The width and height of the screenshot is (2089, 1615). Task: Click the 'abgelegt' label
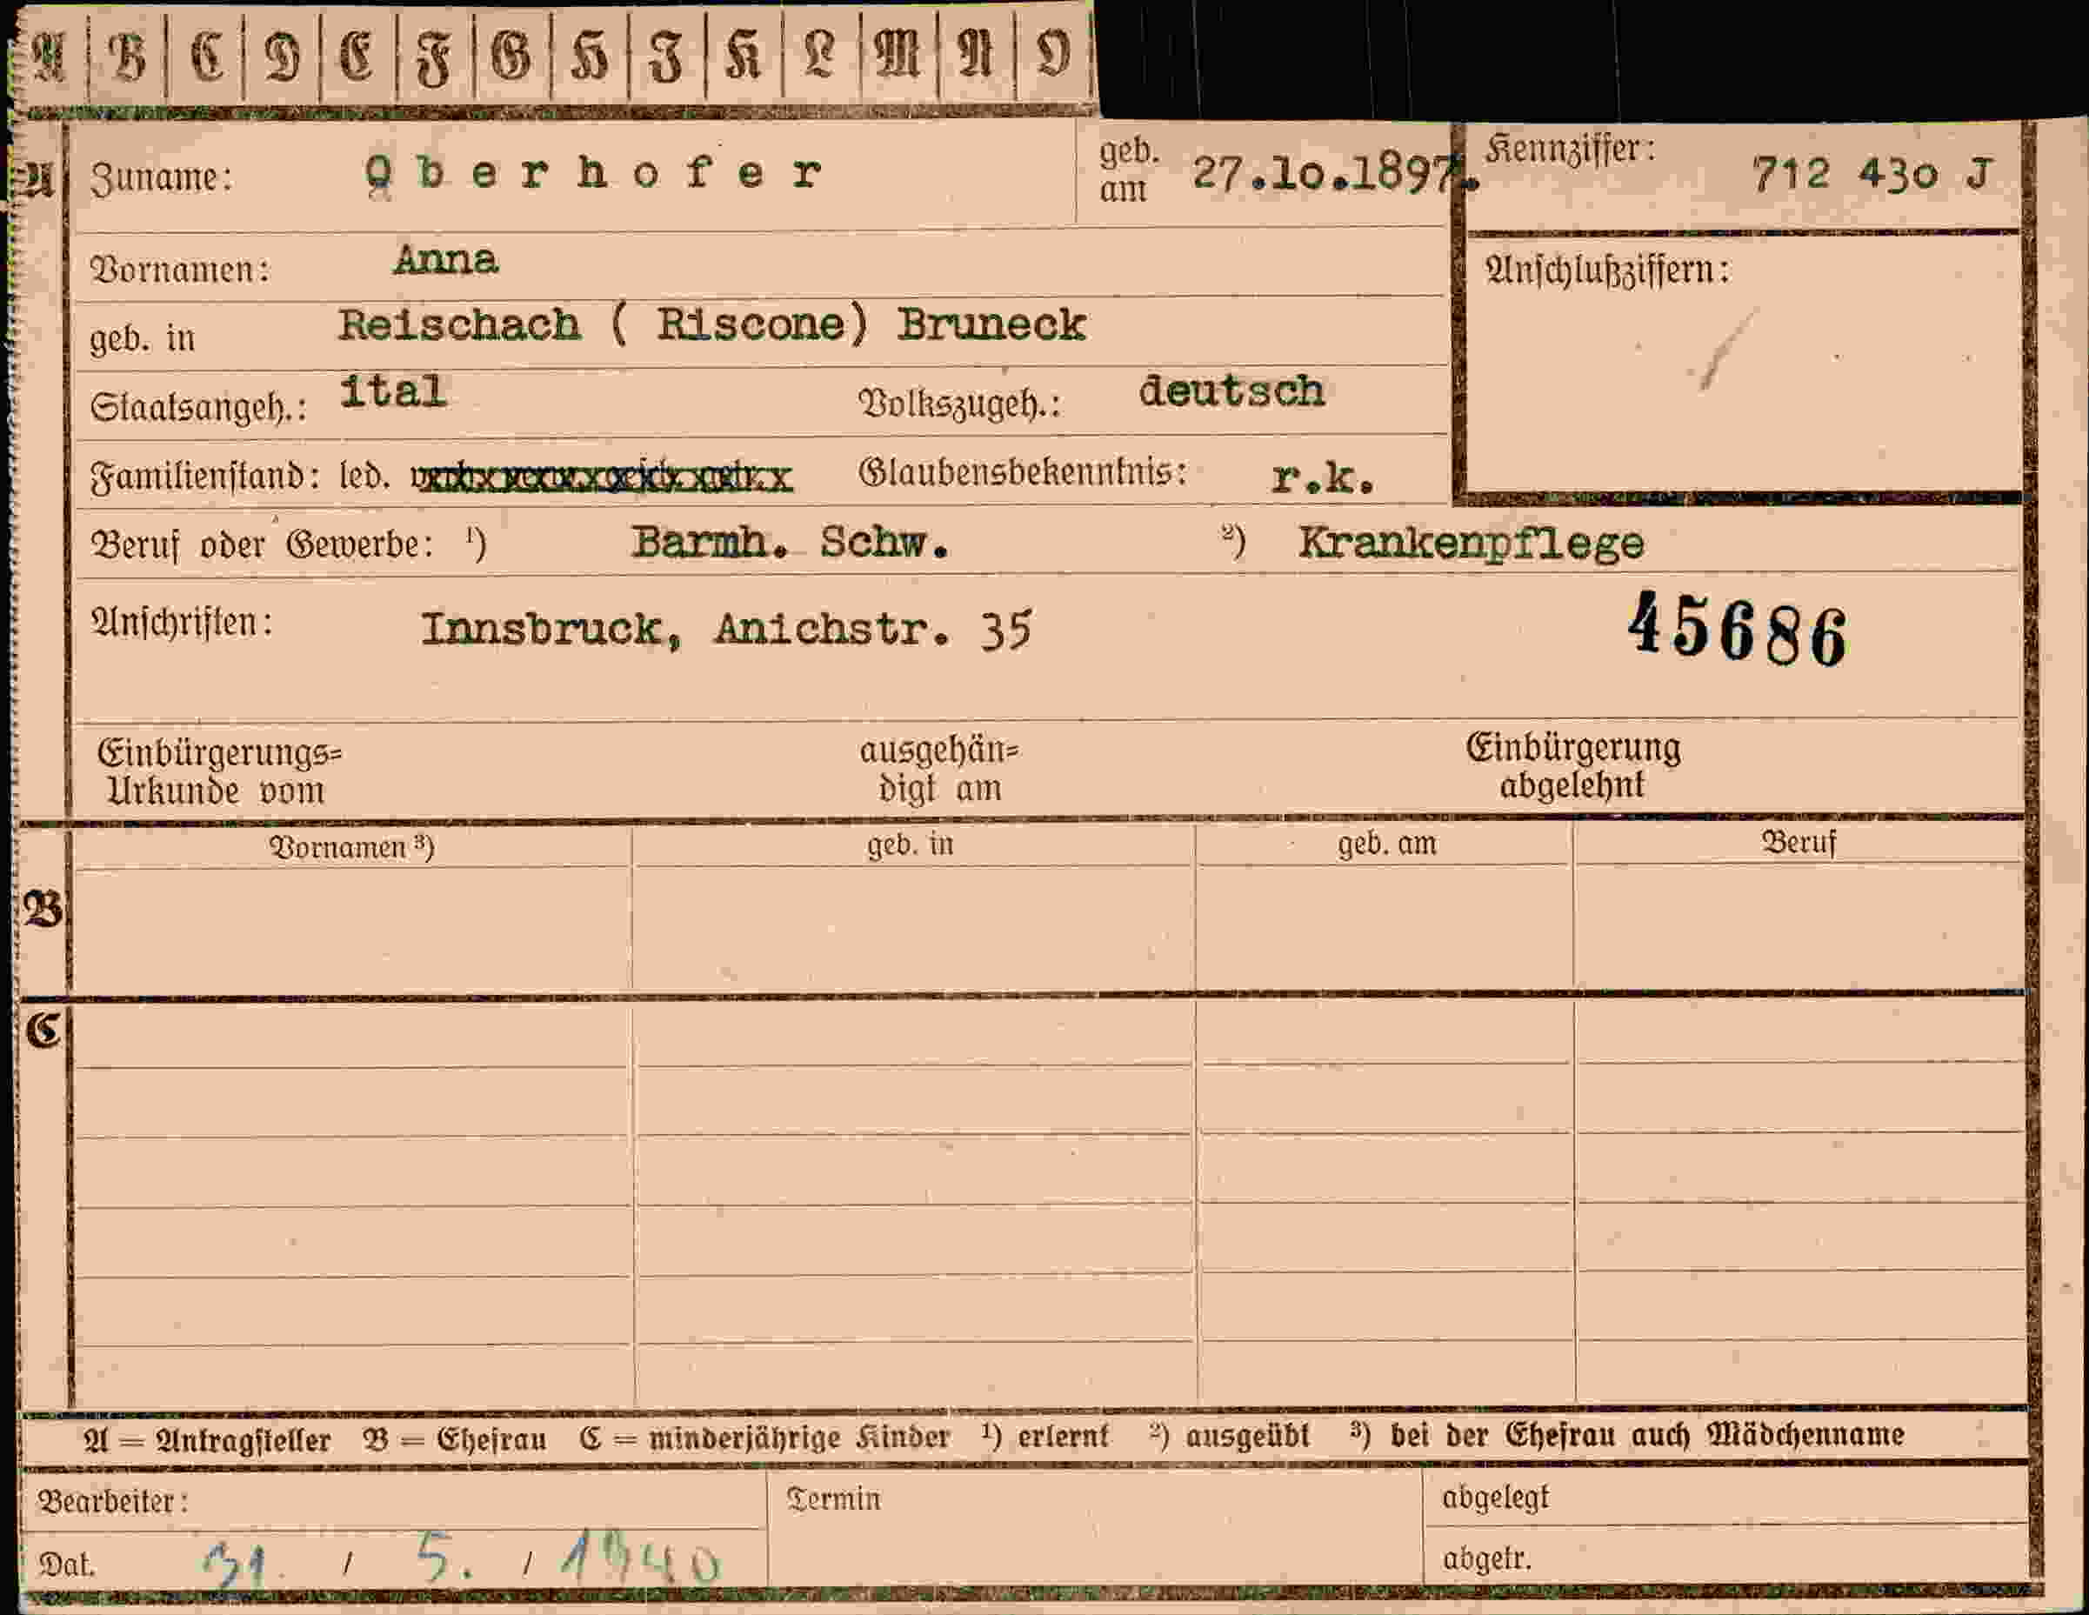1495,1498
